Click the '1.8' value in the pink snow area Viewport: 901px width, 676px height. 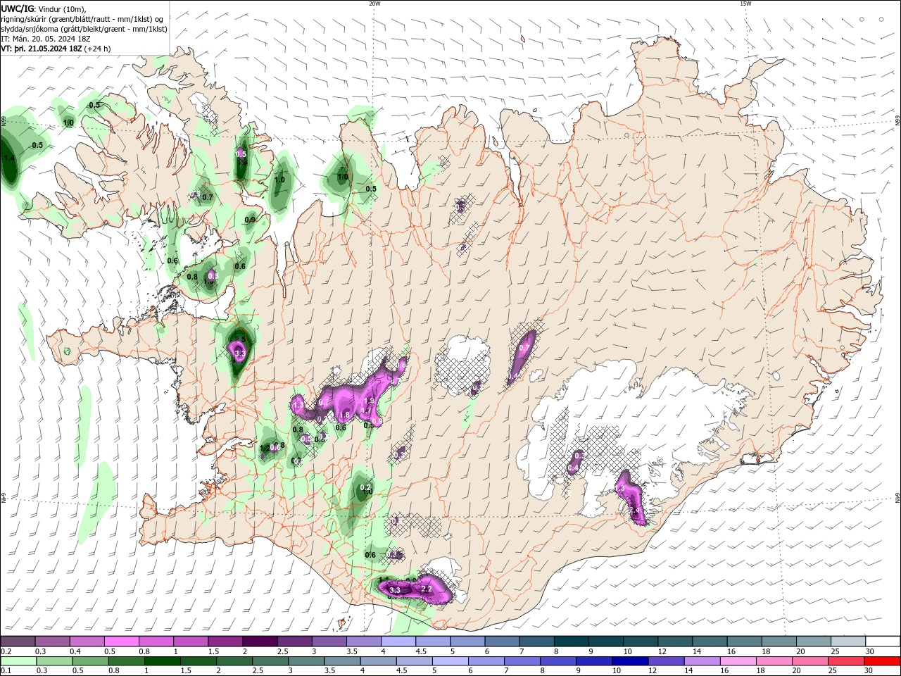tap(344, 415)
